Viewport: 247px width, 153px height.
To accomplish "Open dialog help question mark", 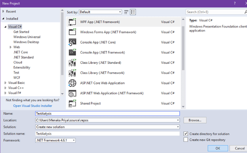I will point(235,3).
